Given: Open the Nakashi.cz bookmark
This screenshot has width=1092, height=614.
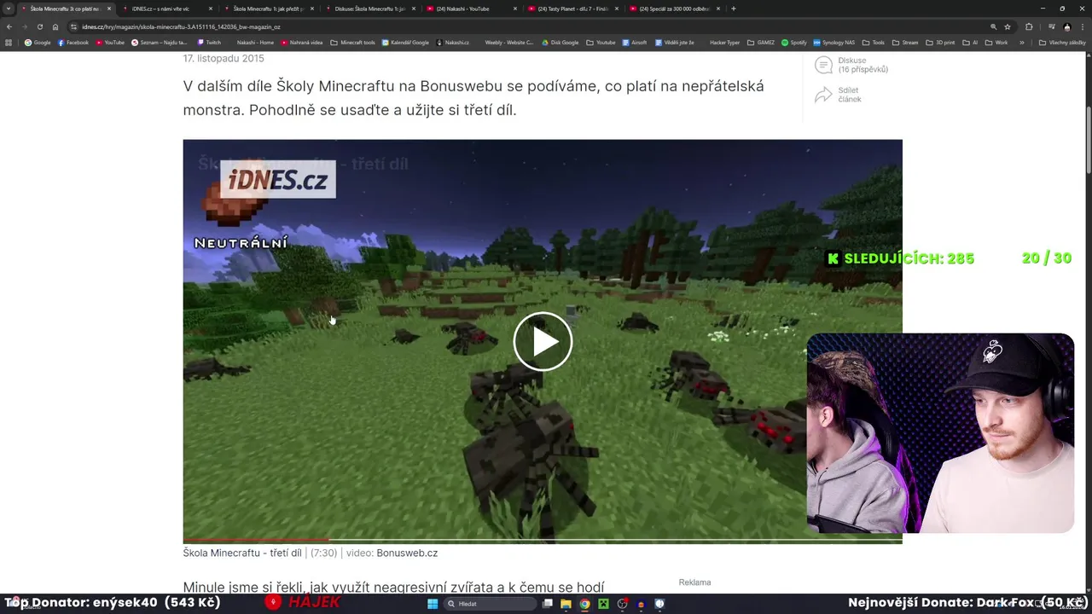Looking at the screenshot, I should point(452,42).
